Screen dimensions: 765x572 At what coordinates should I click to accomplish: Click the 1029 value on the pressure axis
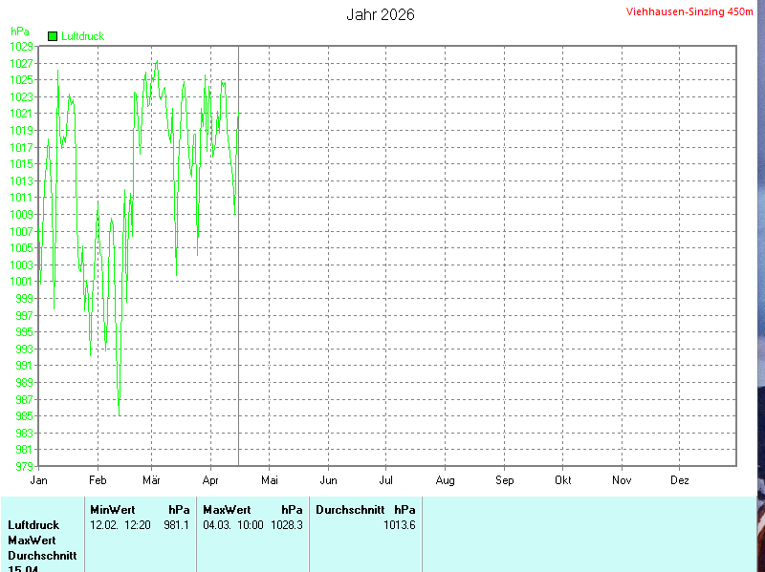point(22,46)
